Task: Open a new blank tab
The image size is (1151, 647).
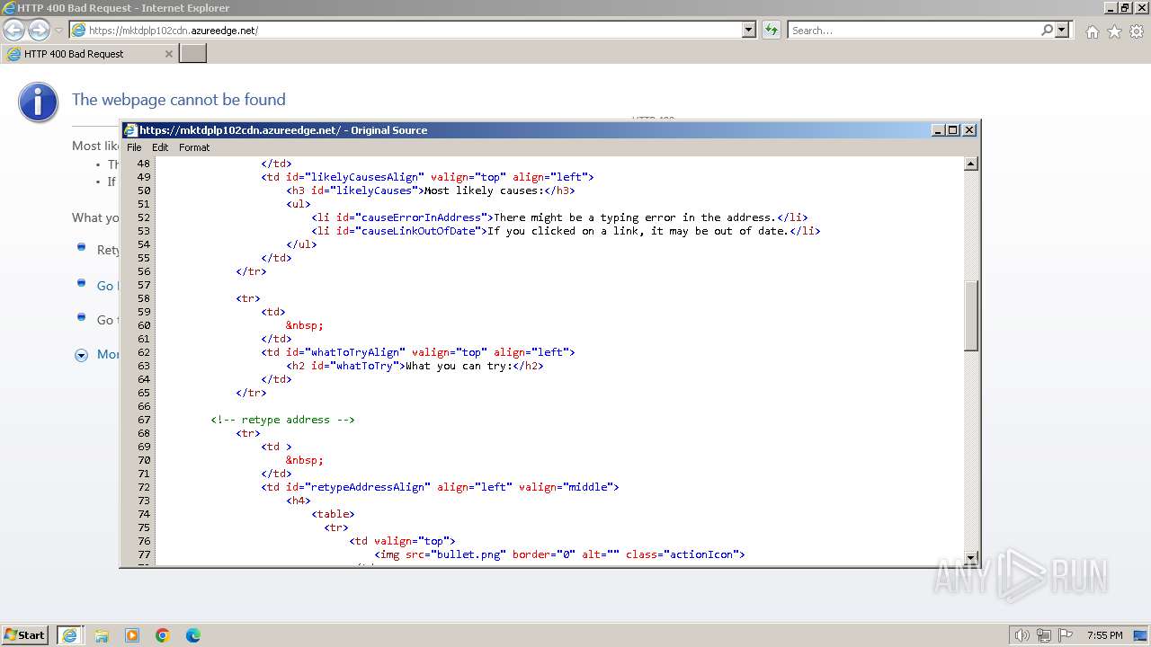Action: click(193, 54)
